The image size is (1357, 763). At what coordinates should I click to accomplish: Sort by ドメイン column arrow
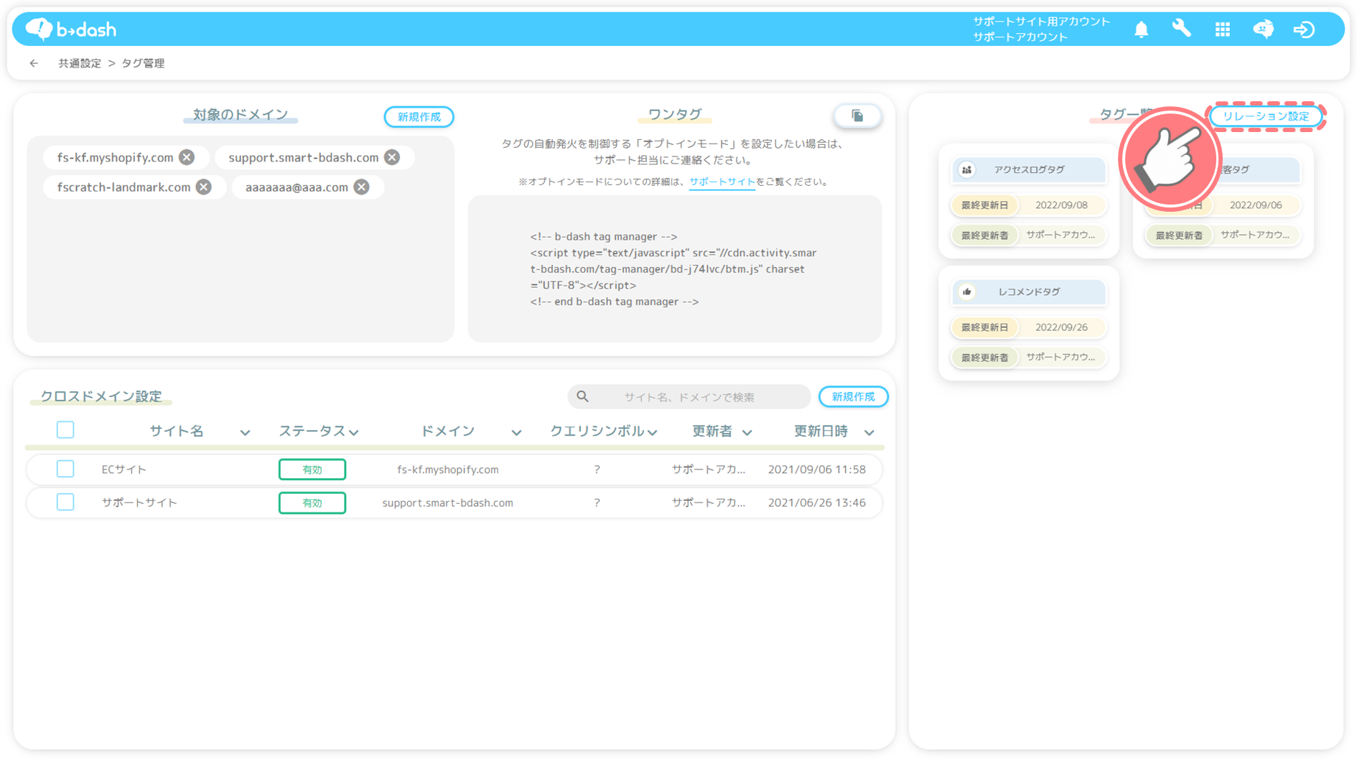516,432
